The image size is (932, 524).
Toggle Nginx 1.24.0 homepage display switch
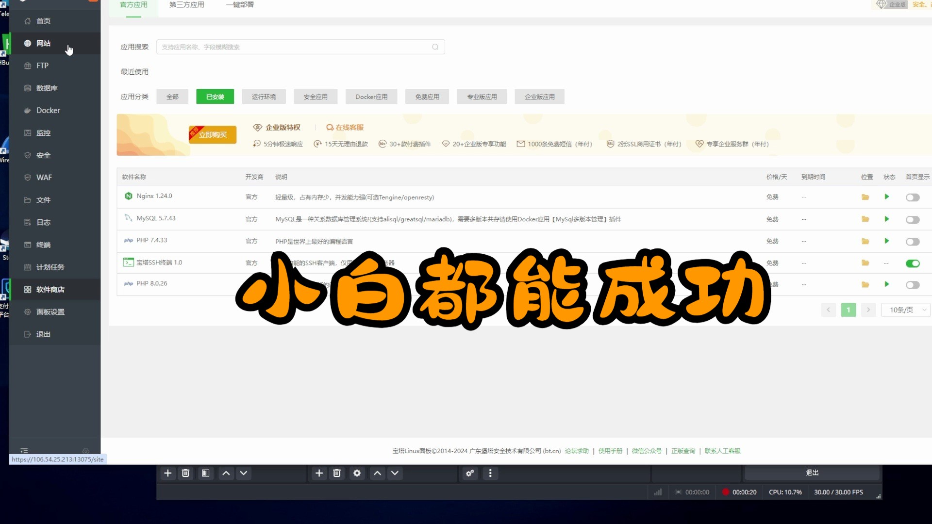pyautogui.click(x=913, y=197)
